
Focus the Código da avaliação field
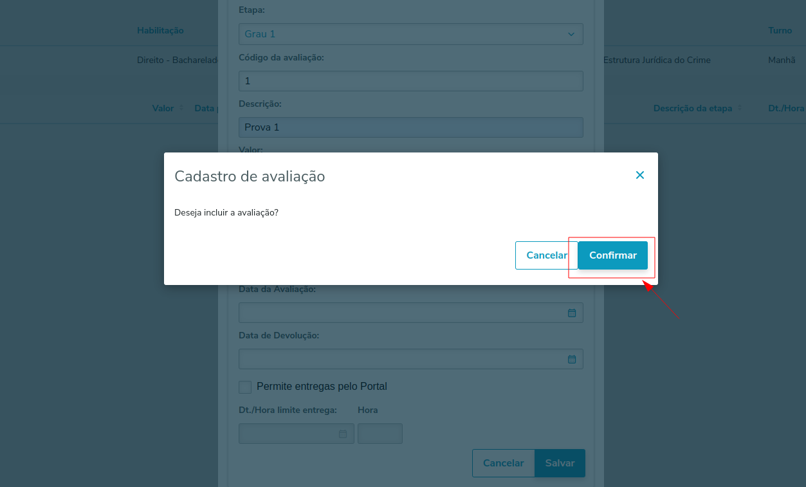(x=410, y=81)
